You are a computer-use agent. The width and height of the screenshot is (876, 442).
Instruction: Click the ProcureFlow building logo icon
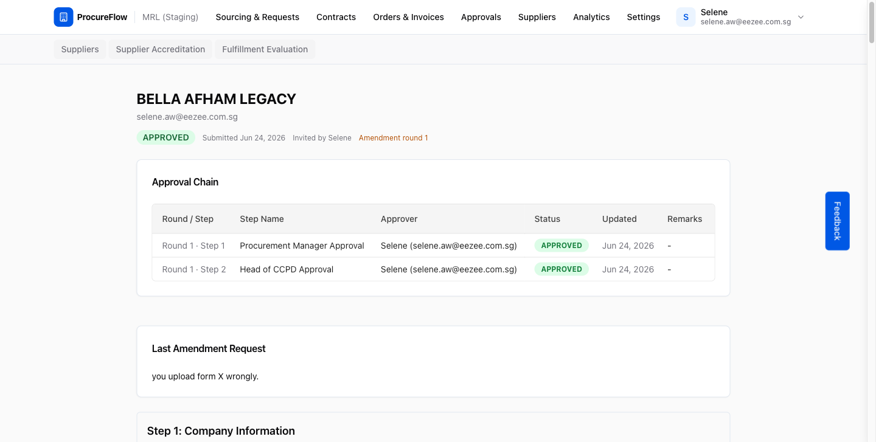pos(63,17)
